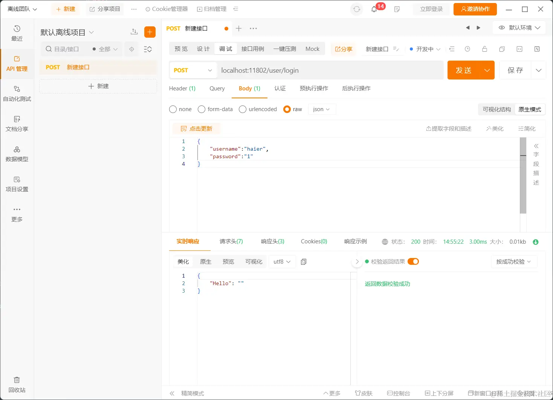Select the form-data body type radio

tap(202, 109)
